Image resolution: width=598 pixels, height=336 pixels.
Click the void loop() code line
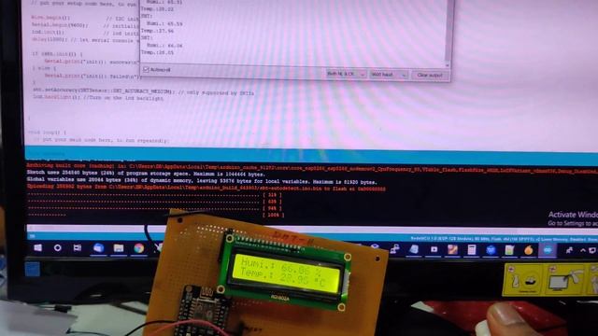48,133
